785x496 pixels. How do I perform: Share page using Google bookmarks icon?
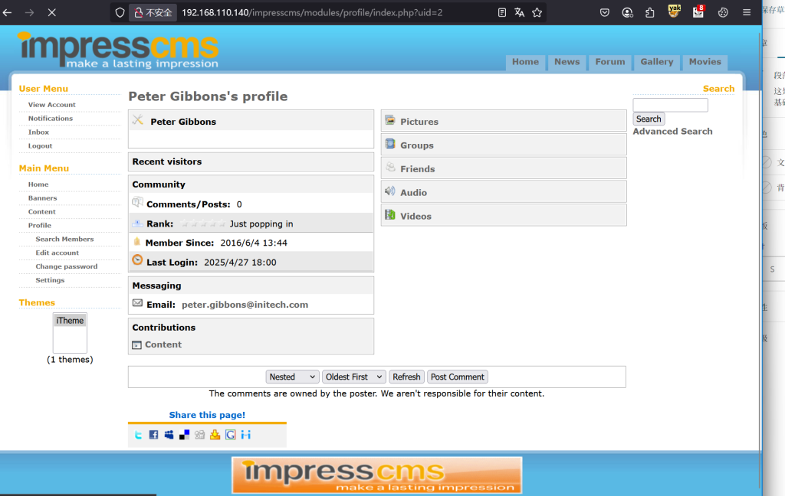click(x=230, y=435)
